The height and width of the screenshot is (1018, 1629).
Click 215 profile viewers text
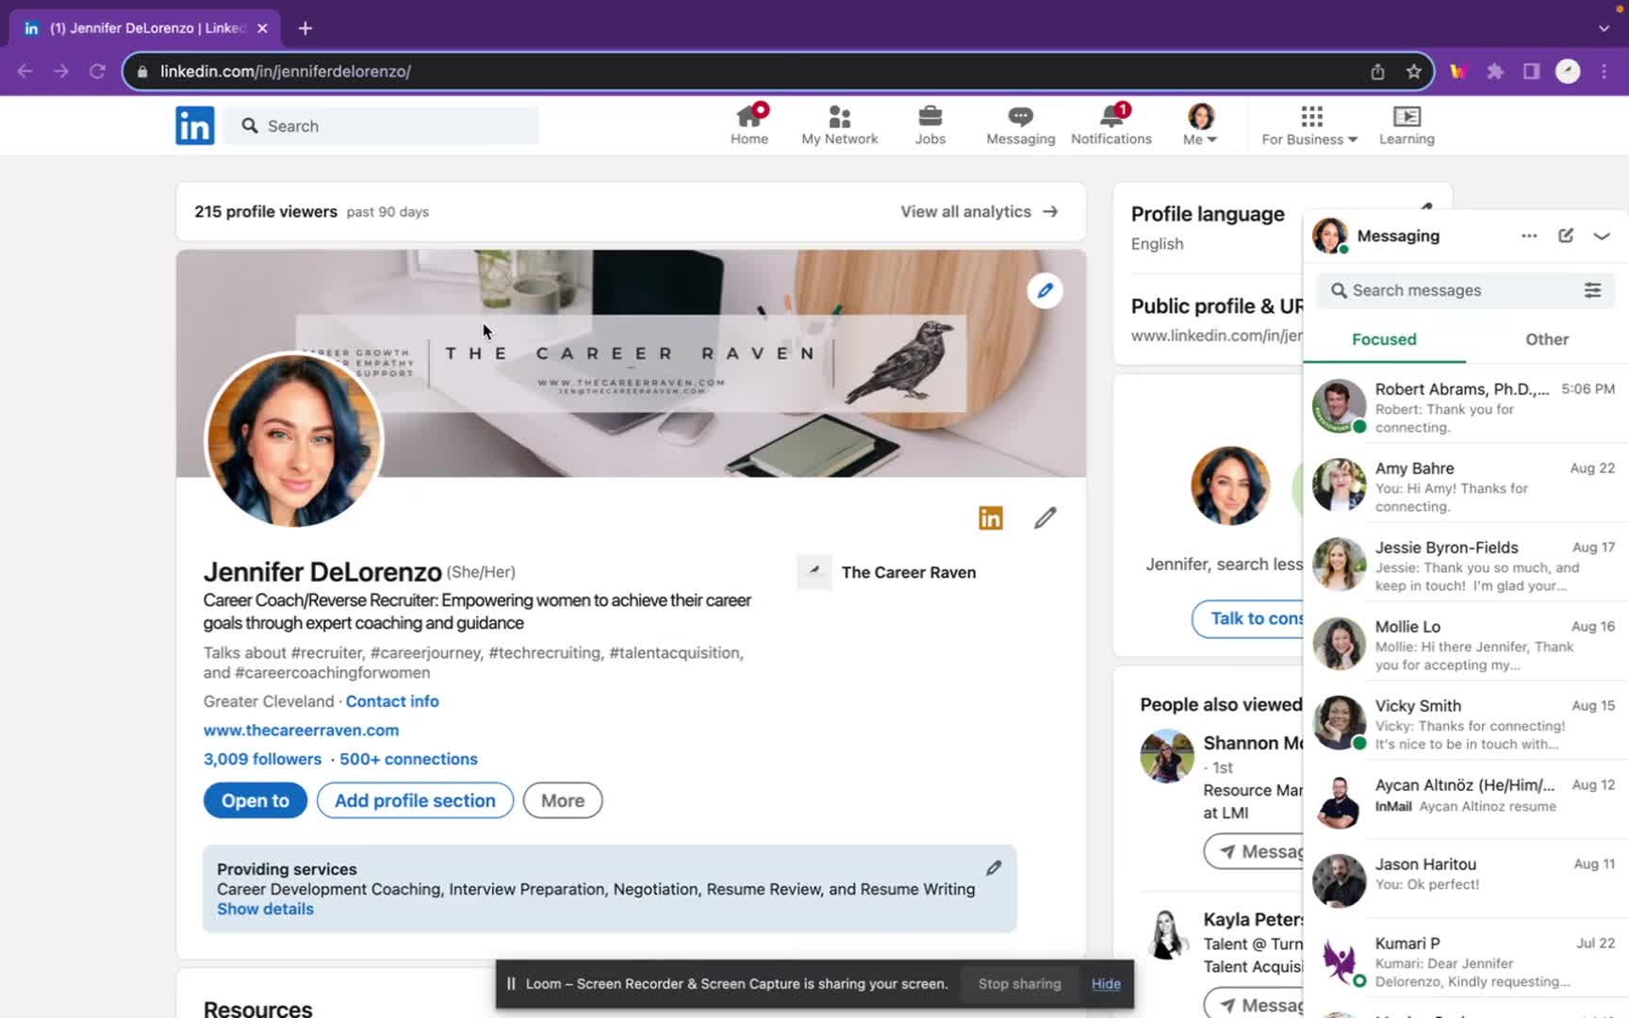coord(266,211)
